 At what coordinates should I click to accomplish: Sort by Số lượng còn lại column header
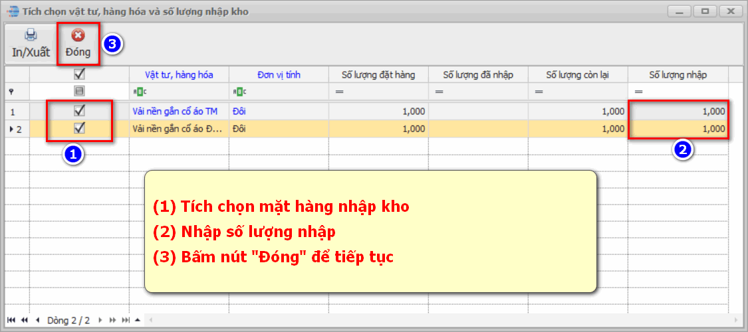tap(578, 75)
